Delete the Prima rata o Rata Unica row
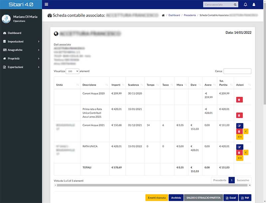Image resolution: width=266 pixels, height=203 pixels. pos(239,115)
